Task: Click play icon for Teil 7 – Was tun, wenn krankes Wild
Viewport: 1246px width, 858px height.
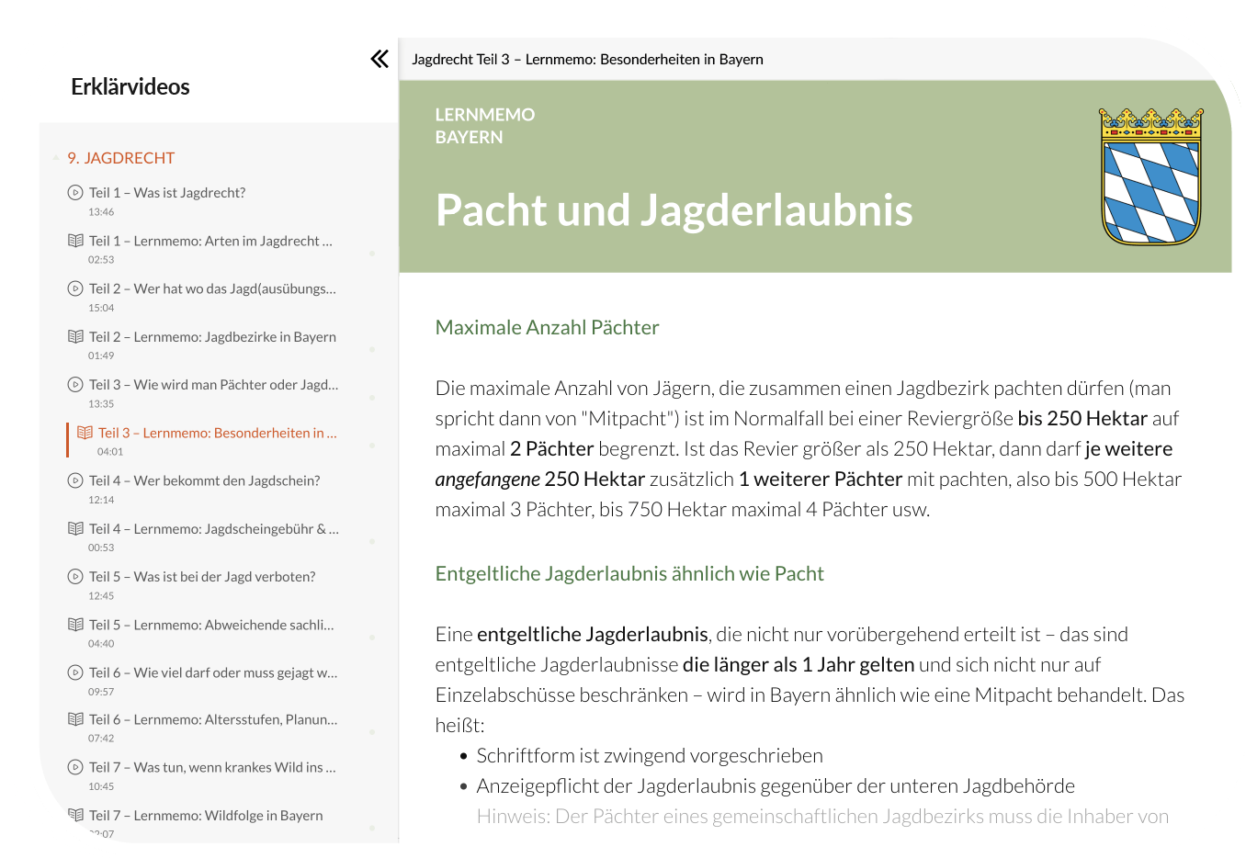Action: coord(75,767)
